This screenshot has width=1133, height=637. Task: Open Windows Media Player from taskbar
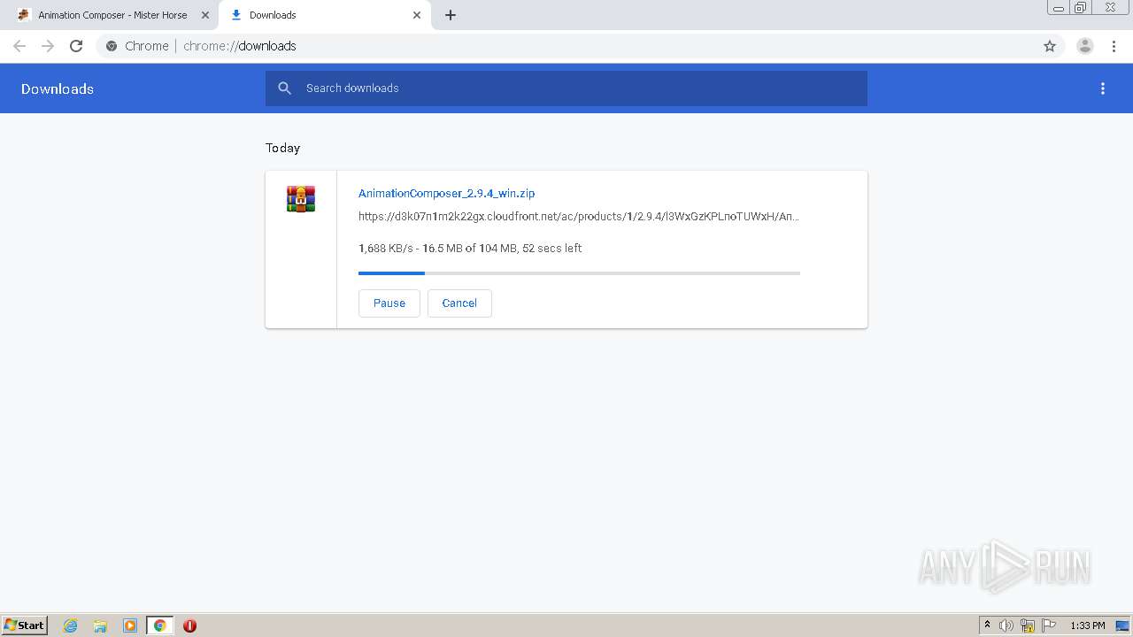tap(130, 625)
